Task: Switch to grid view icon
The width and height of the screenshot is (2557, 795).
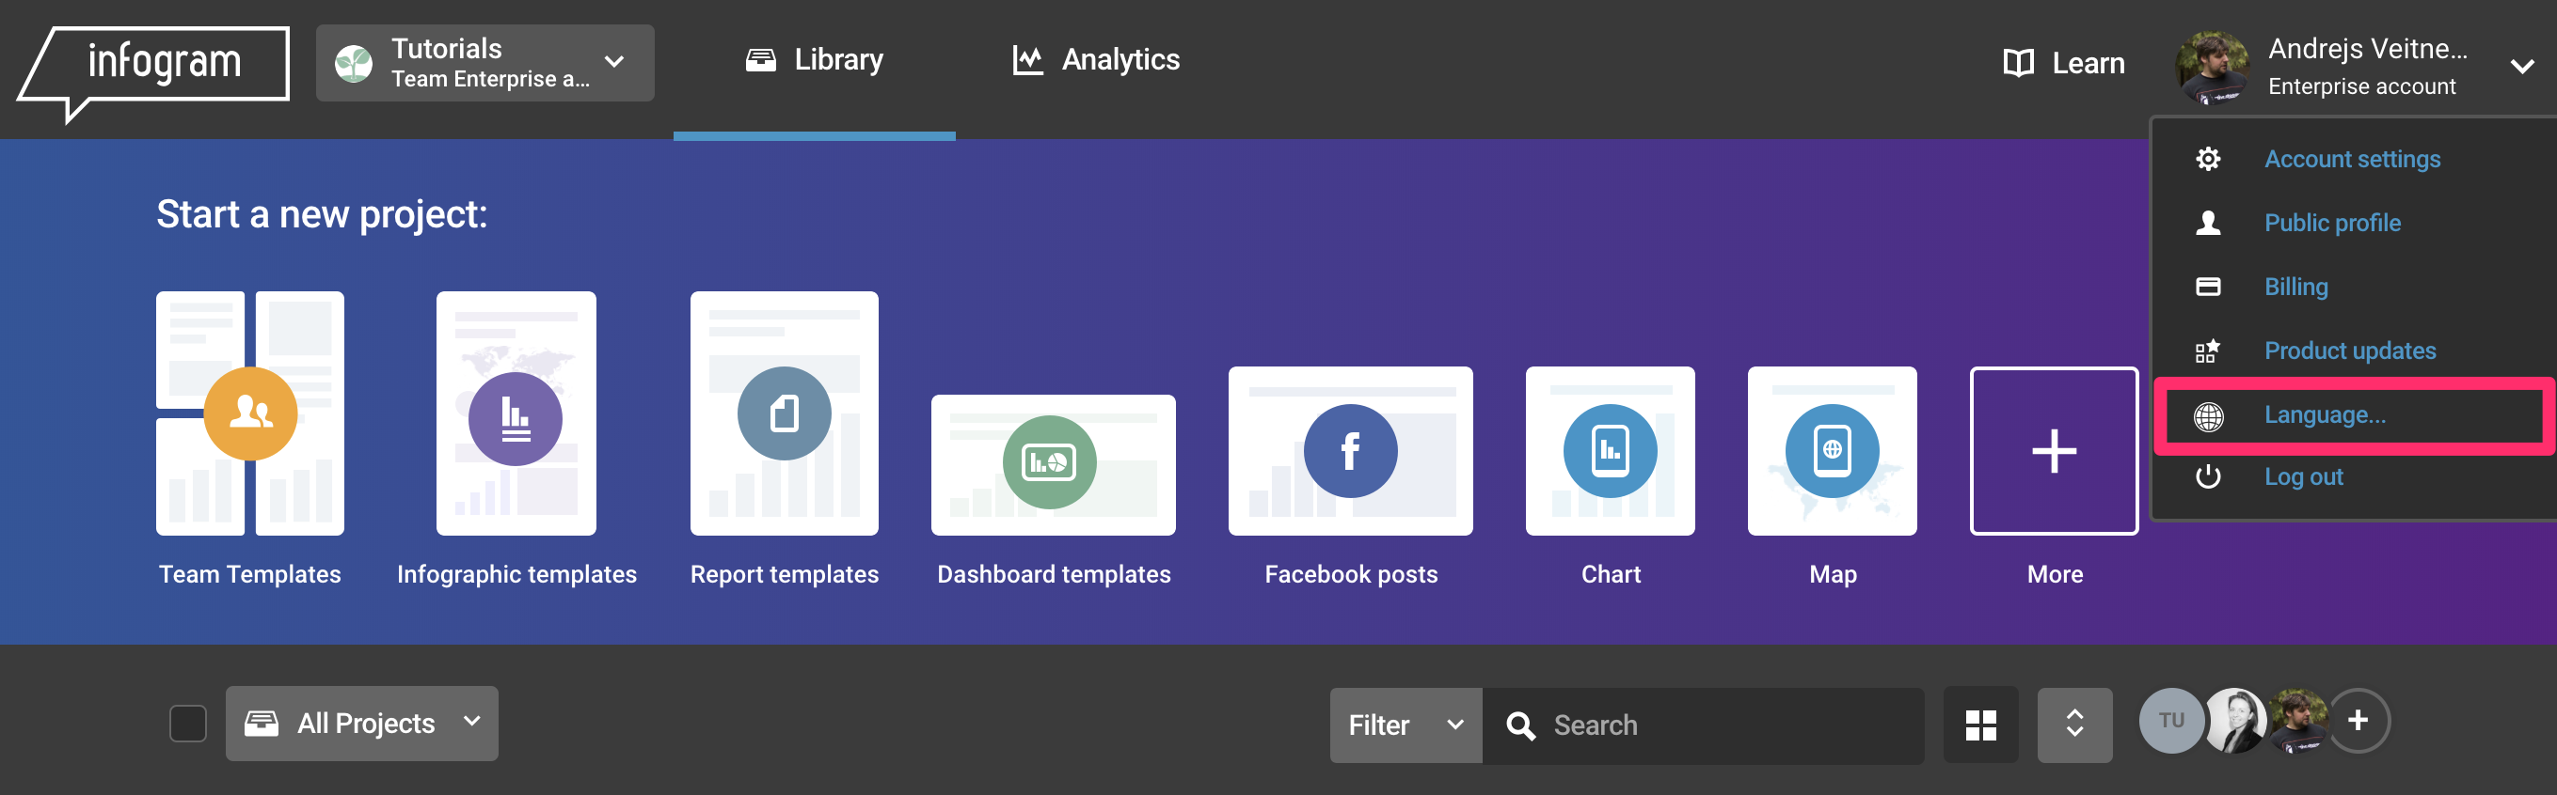Action: click(x=1980, y=725)
